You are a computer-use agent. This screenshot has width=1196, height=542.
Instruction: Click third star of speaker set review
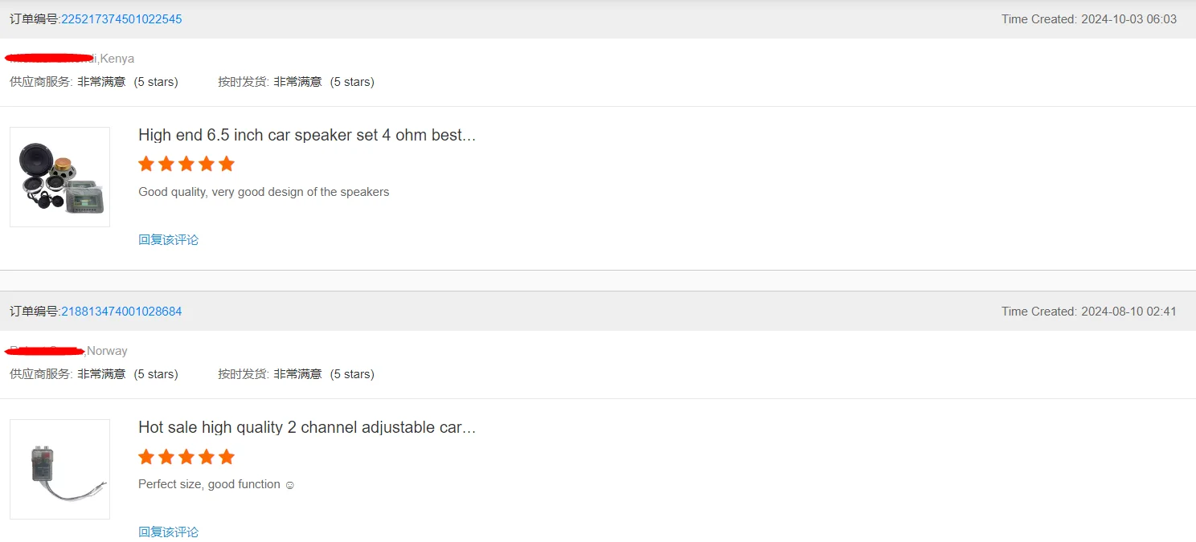(186, 164)
